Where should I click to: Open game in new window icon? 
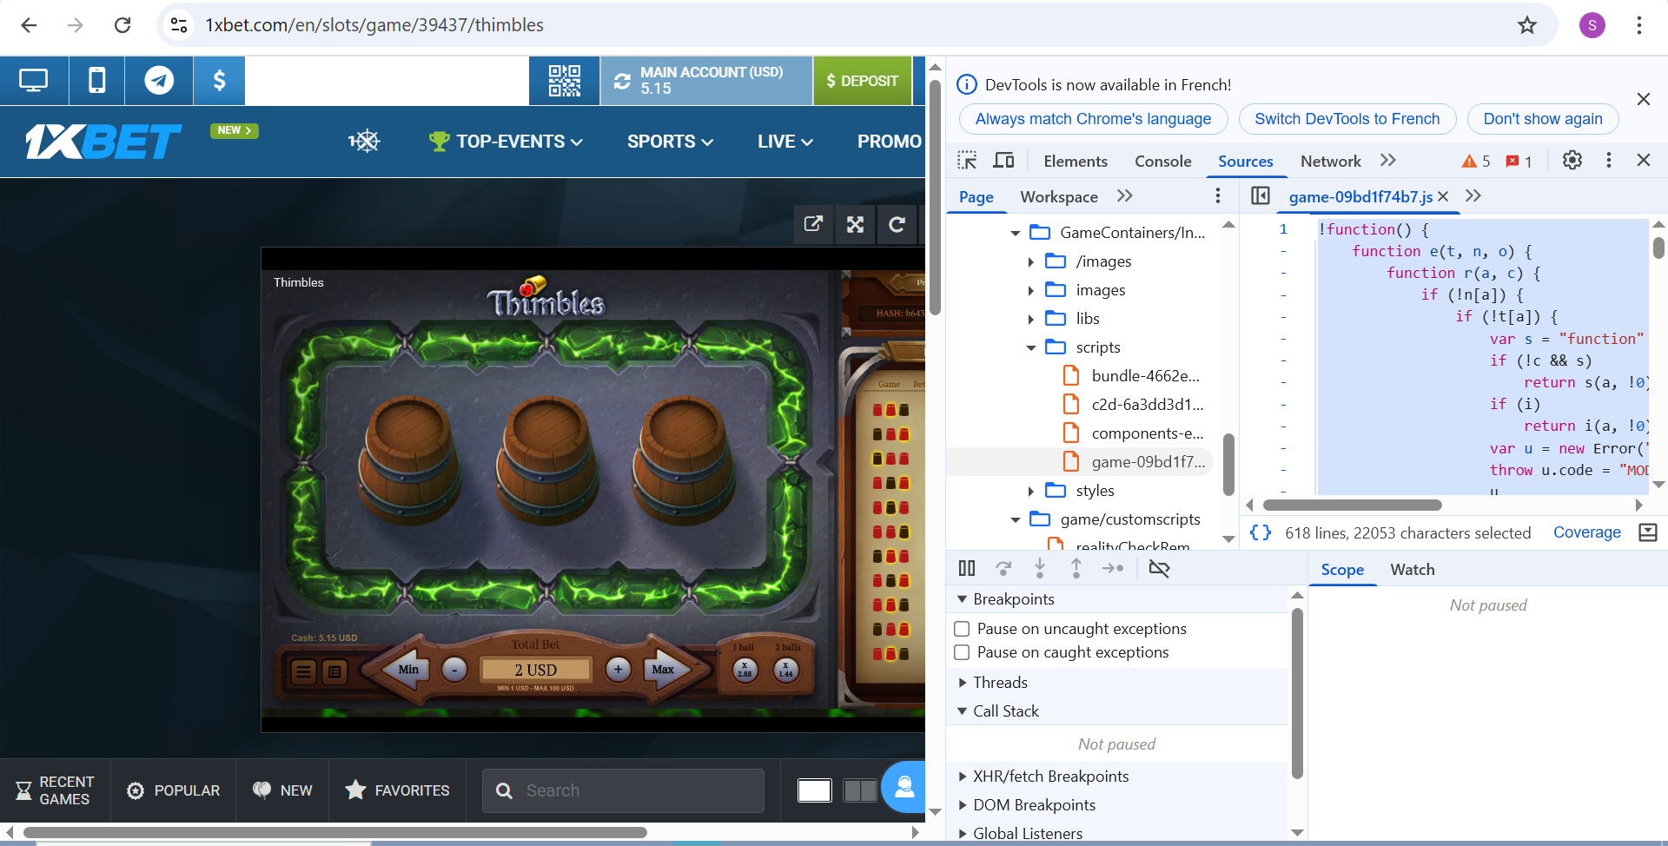pos(813,224)
